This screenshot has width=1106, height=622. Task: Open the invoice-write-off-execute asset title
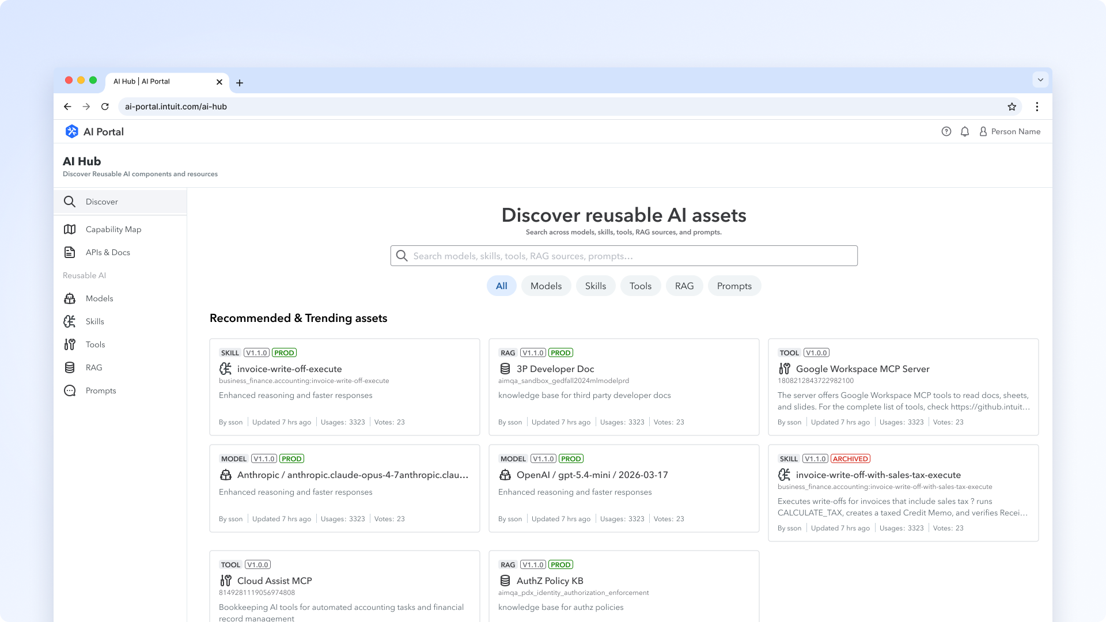(x=289, y=369)
